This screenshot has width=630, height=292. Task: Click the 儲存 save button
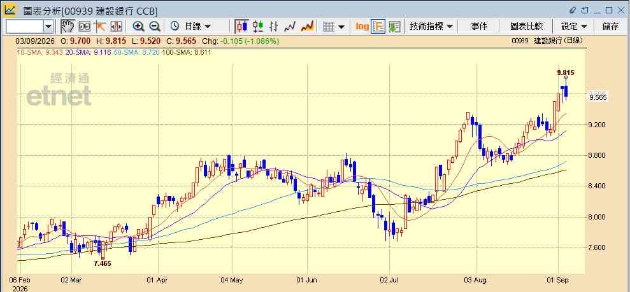pos(610,27)
